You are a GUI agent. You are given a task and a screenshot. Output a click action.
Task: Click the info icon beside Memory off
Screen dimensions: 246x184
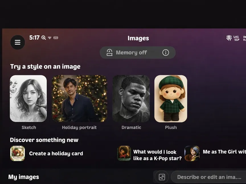click(x=165, y=53)
